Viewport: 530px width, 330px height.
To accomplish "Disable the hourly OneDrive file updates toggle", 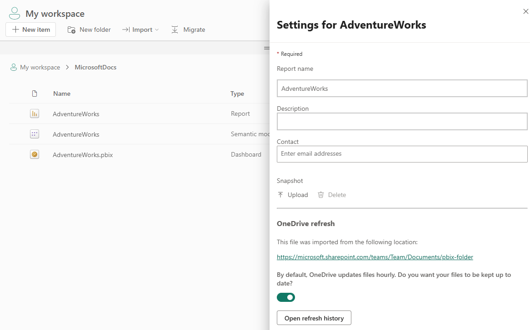I will (x=286, y=297).
